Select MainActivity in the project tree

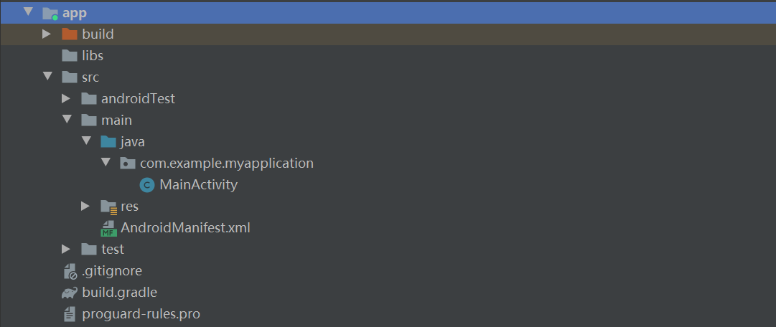point(198,185)
